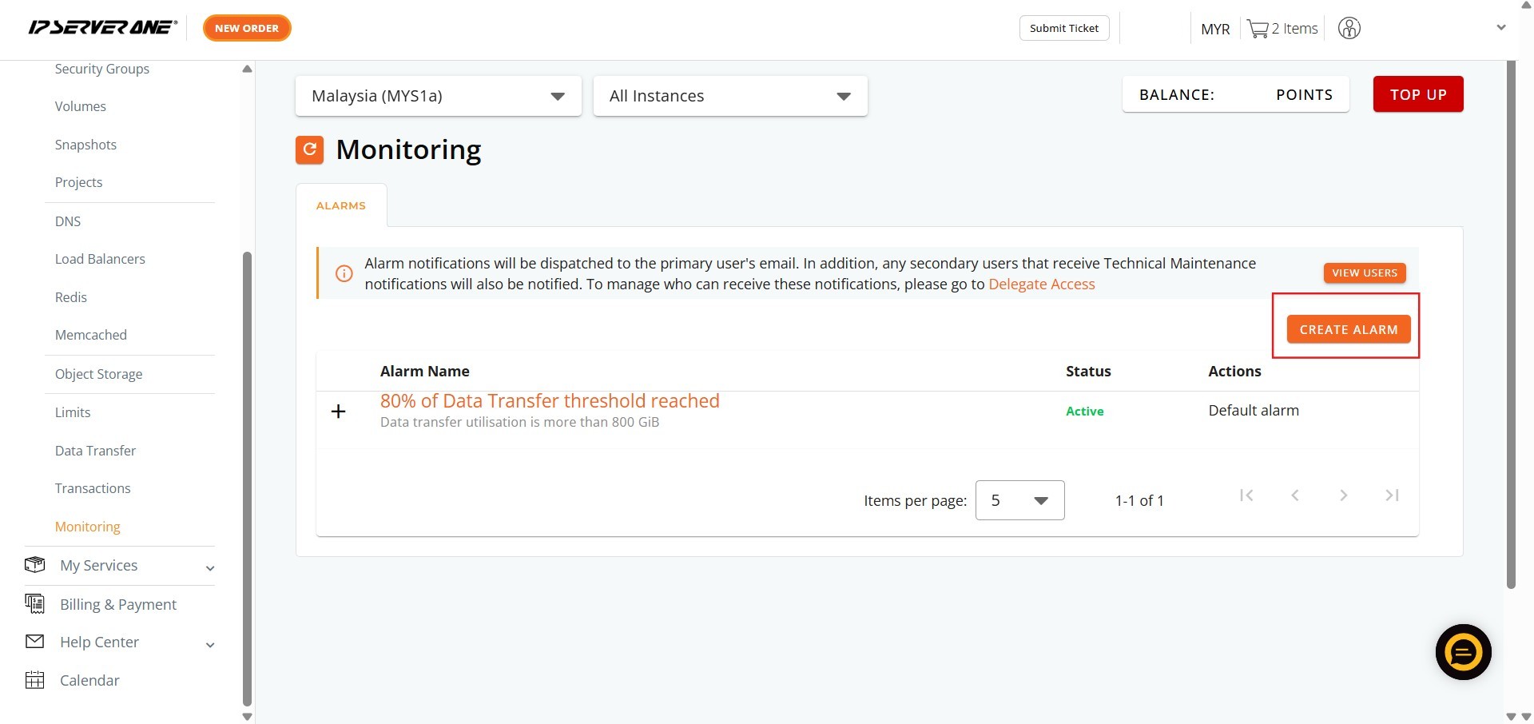Open the Malaysia (MYS1a) region dropdown
The height and width of the screenshot is (724, 1534).
click(438, 96)
